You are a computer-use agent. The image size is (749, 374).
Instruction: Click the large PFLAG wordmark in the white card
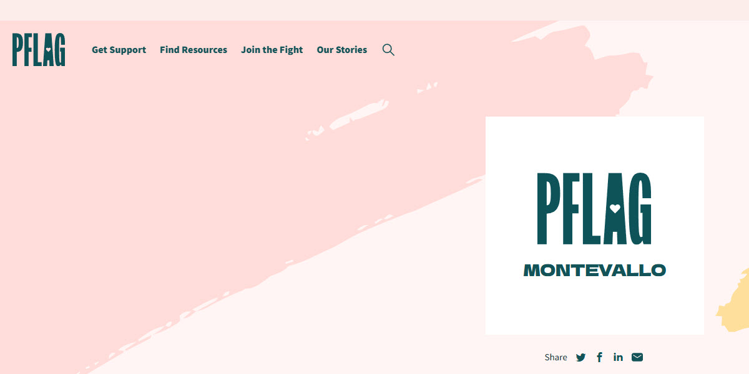(x=594, y=208)
